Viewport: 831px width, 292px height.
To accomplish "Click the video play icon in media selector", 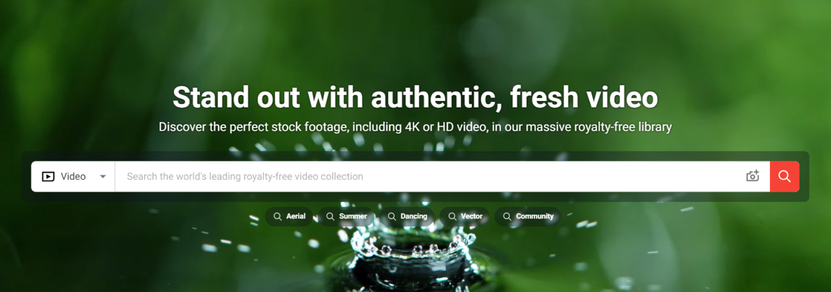I will (x=48, y=176).
